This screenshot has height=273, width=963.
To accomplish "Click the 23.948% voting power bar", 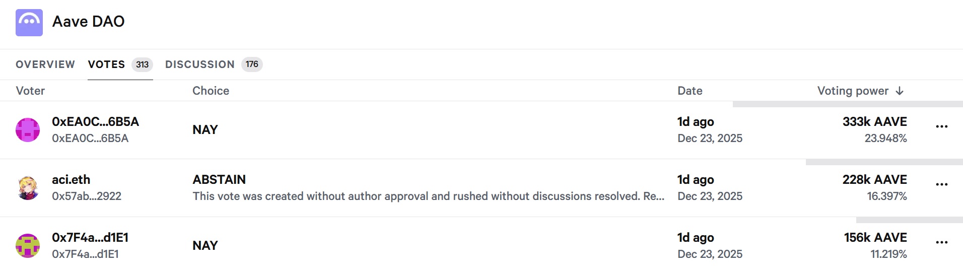I will (848, 104).
